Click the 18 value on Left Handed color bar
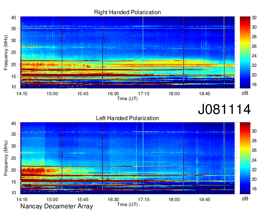This screenshot has height=211, width=261. pyautogui.click(x=254, y=189)
